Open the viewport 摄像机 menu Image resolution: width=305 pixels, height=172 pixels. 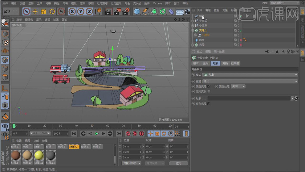click(x=29, y=19)
